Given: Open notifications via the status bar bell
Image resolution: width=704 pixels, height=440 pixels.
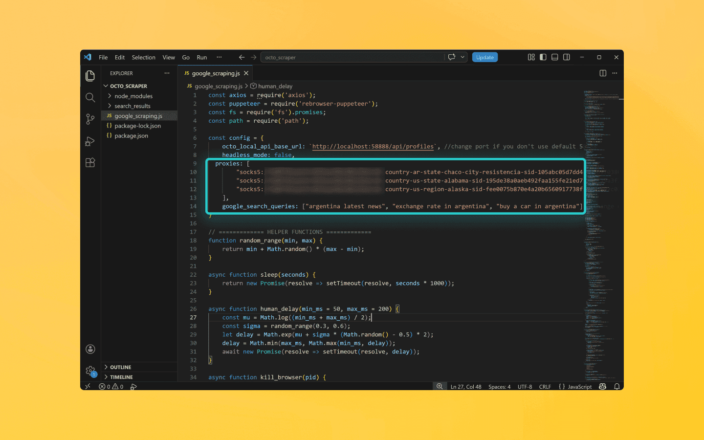Looking at the screenshot, I should (616, 386).
